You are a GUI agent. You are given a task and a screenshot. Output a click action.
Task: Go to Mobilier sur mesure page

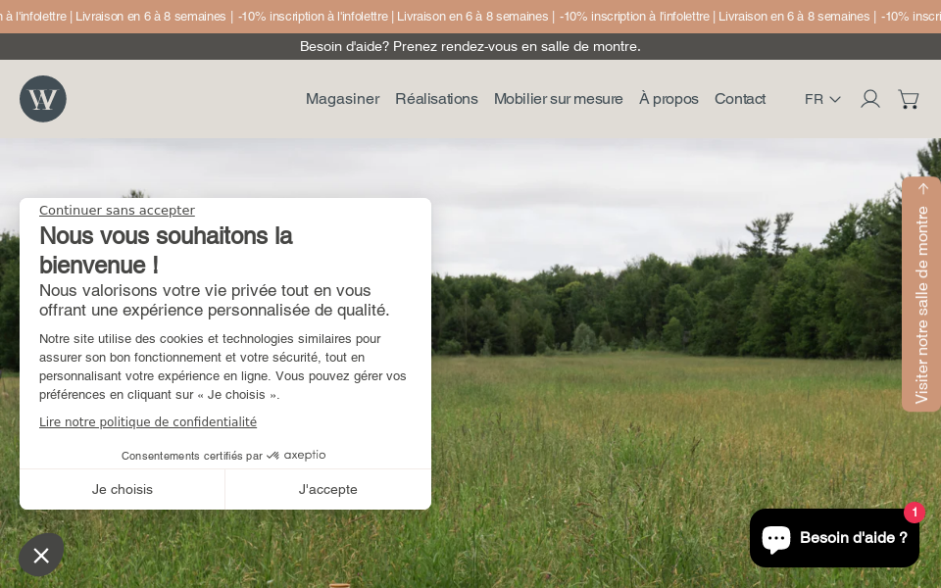tap(558, 99)
